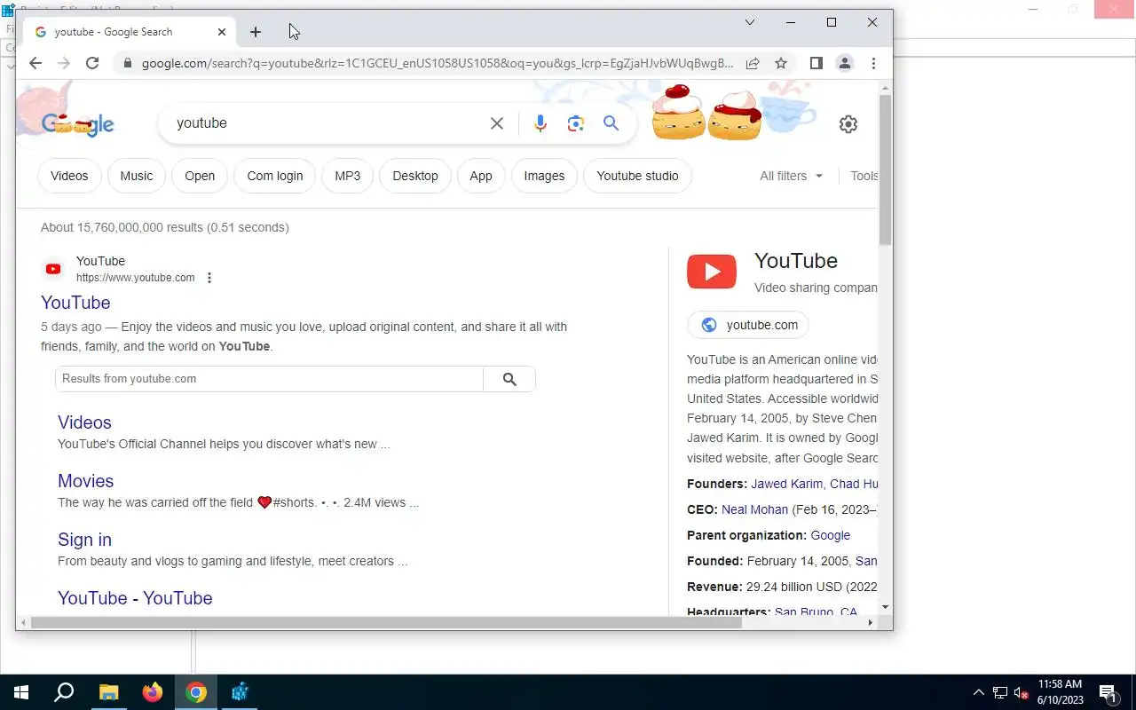Open Windows taskbar search

point(64,692)
